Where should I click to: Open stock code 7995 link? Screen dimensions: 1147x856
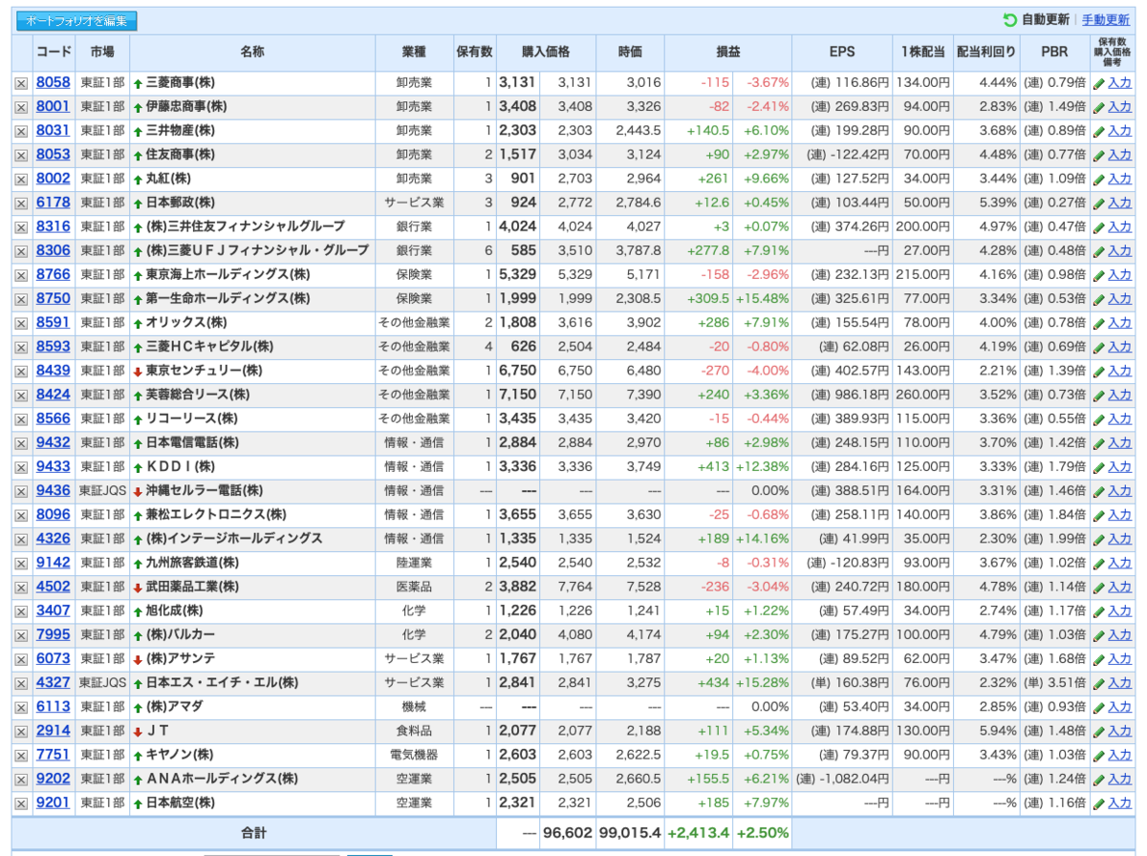(x=54, y=634)
